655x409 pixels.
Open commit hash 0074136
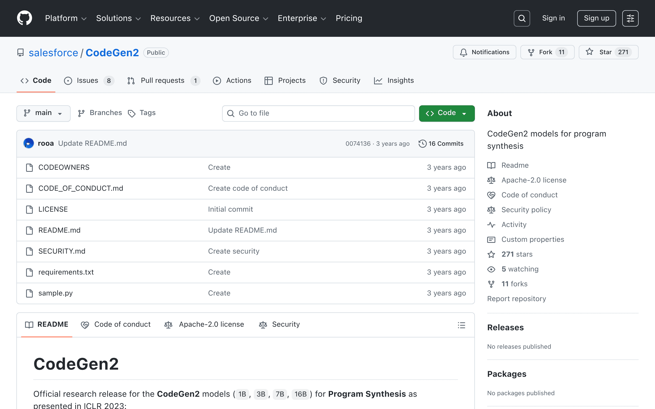coord(358,144)
